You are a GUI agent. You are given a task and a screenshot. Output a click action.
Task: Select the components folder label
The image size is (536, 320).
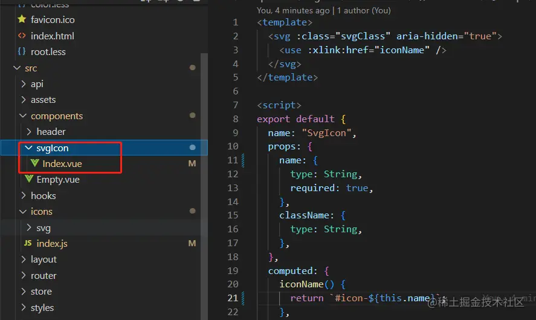click(x=57, y=116)
